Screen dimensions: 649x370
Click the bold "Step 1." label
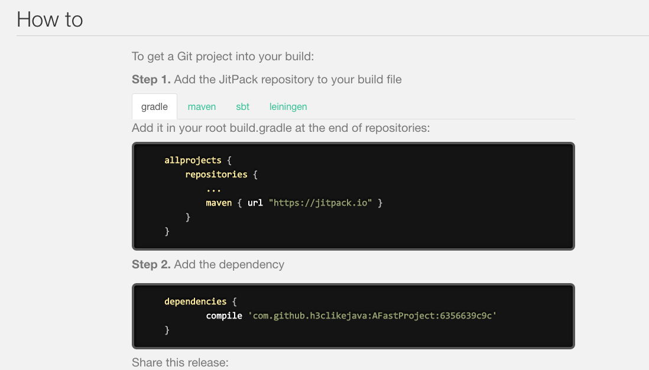[152, 79]
